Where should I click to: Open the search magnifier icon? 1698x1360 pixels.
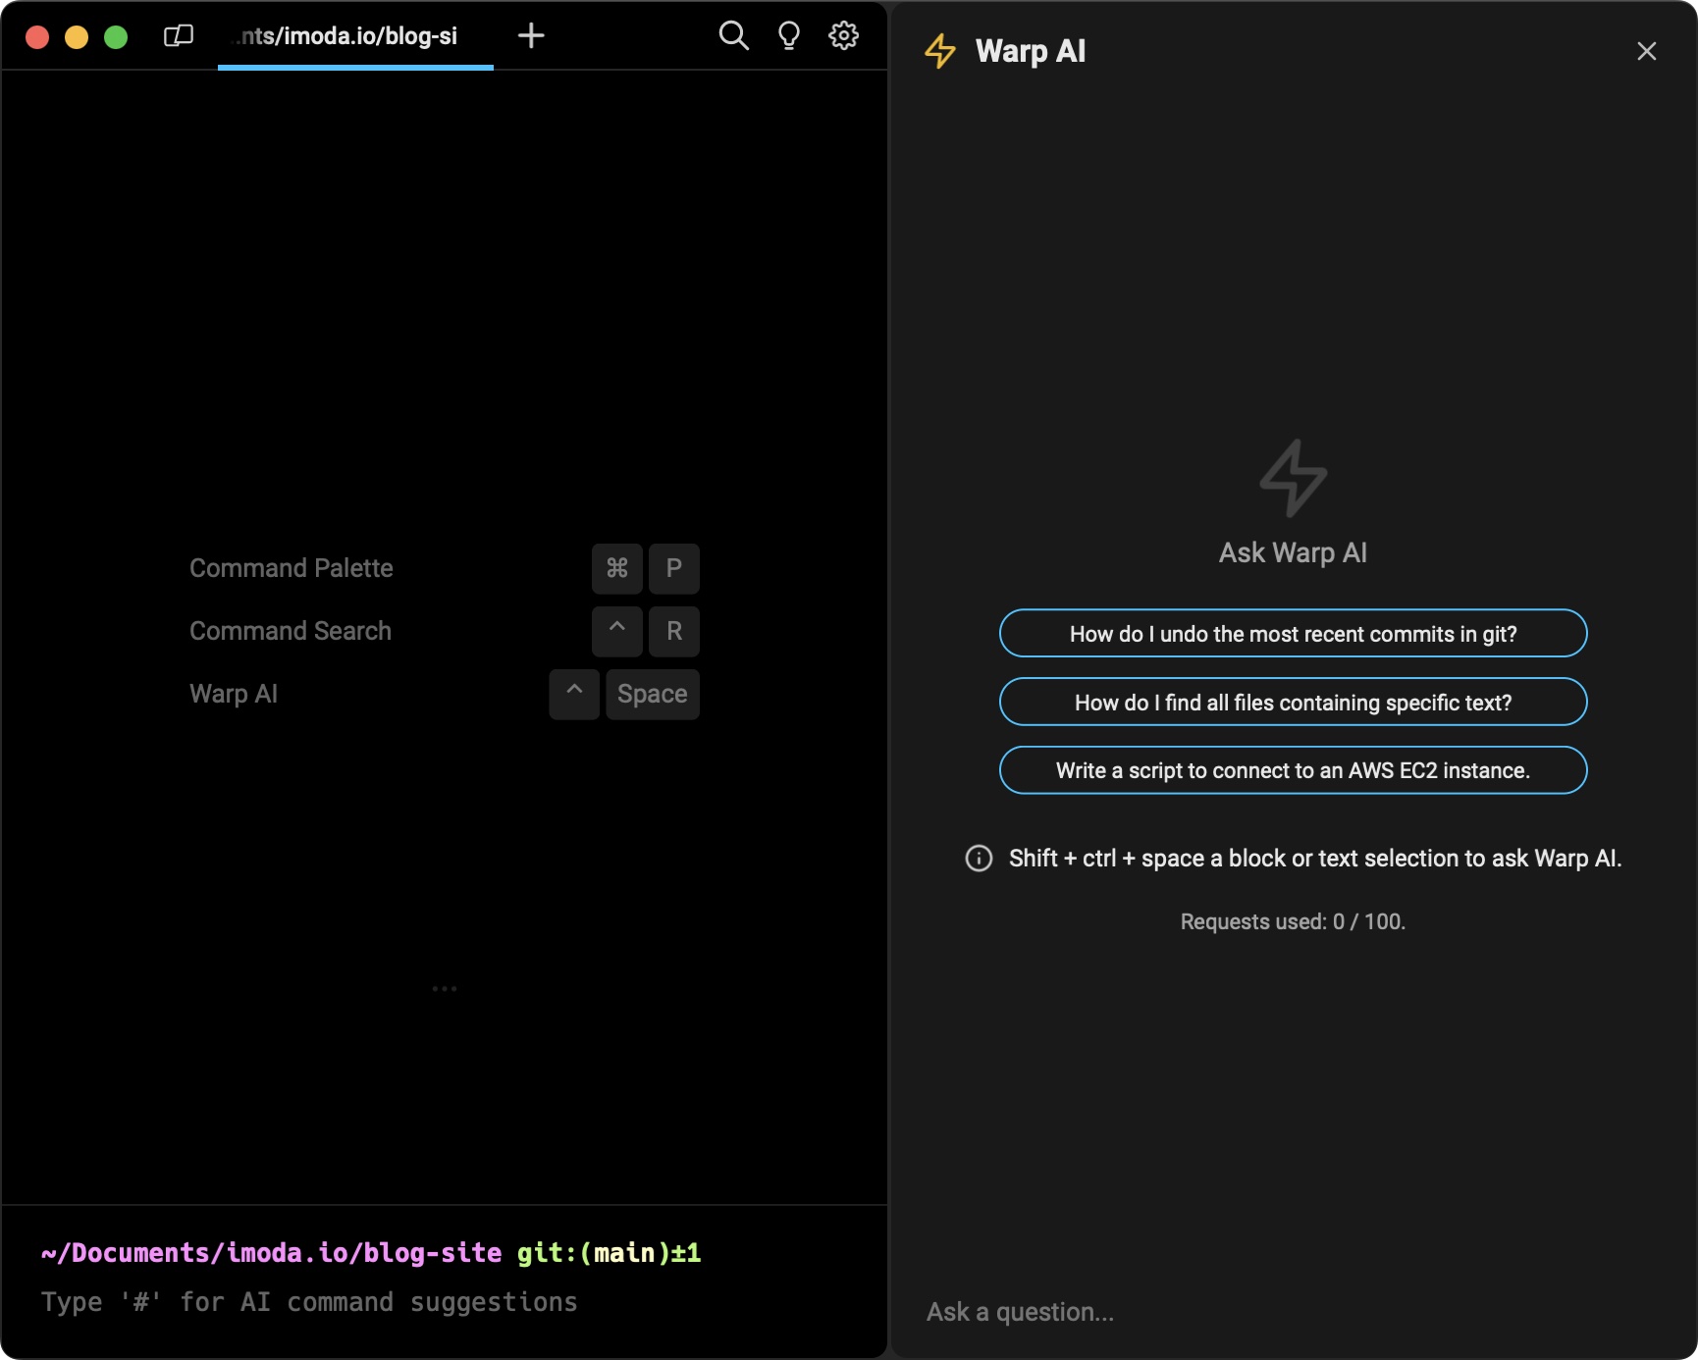click(733, 36)
